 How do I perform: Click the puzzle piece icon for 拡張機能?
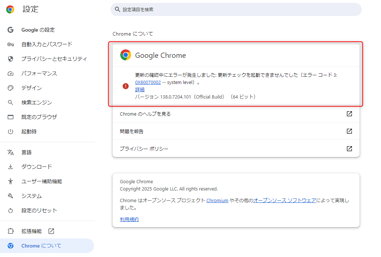click(x=11, y=231)
